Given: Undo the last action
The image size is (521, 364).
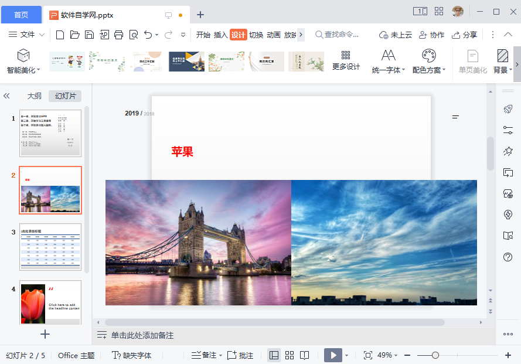Looking at the screenshot, I should click(x=148, y=35).
